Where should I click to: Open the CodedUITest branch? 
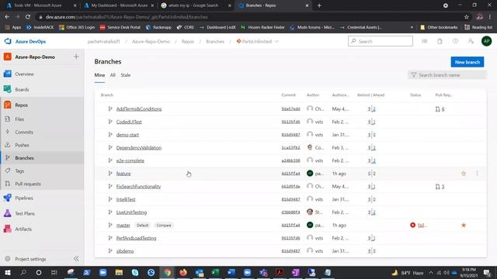click(129, 122)
